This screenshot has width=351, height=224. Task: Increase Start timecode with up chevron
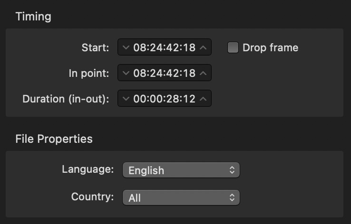[x=203, y=47]
